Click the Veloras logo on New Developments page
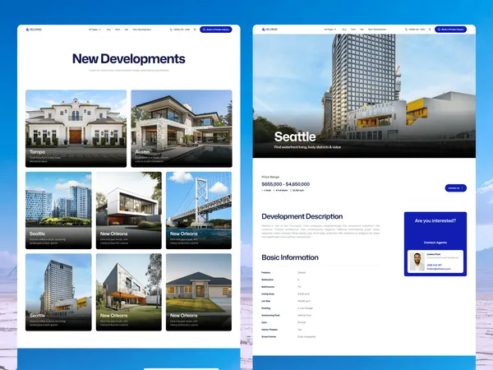Screen dimensions: 493x370 (34, 30)
